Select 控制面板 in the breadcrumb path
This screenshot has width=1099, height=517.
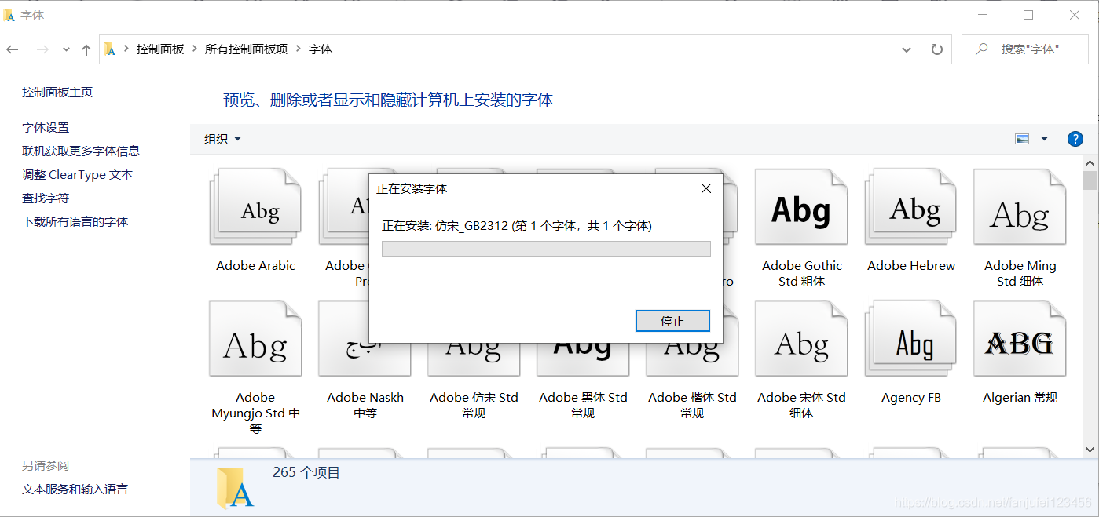coord(160,49)
